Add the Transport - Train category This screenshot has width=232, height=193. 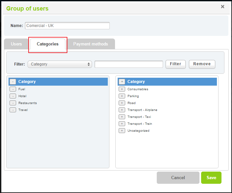pos(122,124)
